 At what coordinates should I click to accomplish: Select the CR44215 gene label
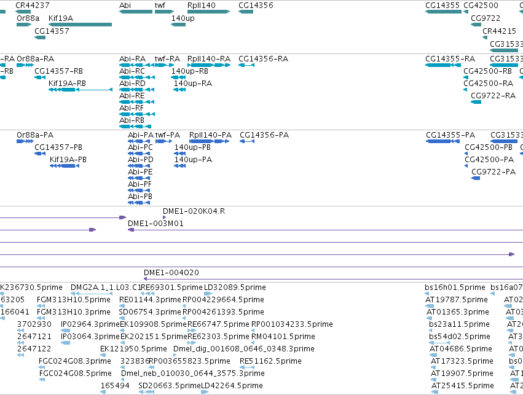coord(499,31)
